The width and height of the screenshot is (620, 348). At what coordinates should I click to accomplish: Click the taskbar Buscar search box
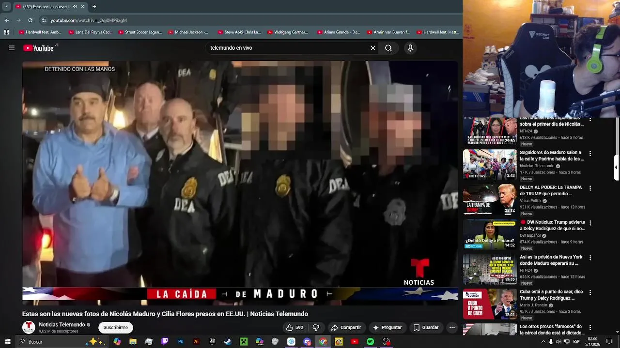62,342
